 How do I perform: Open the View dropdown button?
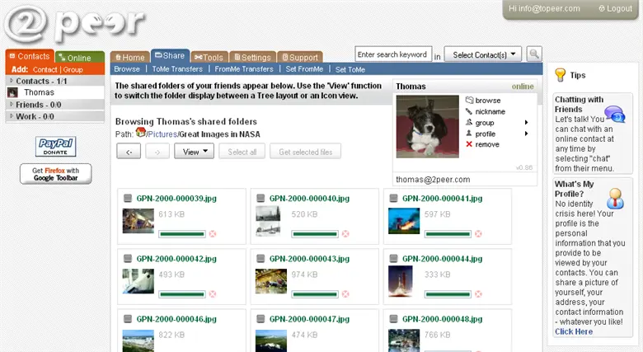tap(194, 152)
